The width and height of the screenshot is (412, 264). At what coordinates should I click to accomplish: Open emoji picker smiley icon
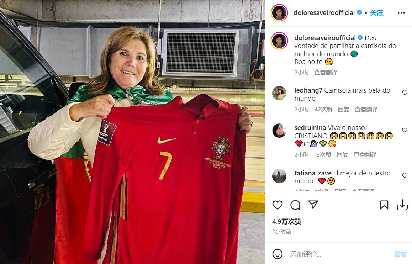(x=278, y=254)
